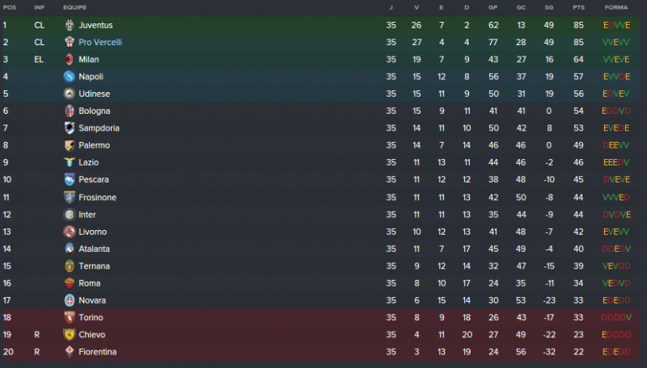
Task: Sort the table by POS column
Action: (x=9, y=6)
